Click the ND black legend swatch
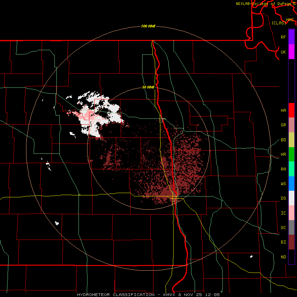This screenshot has width=297, height=297. click(x=291, y=257)
